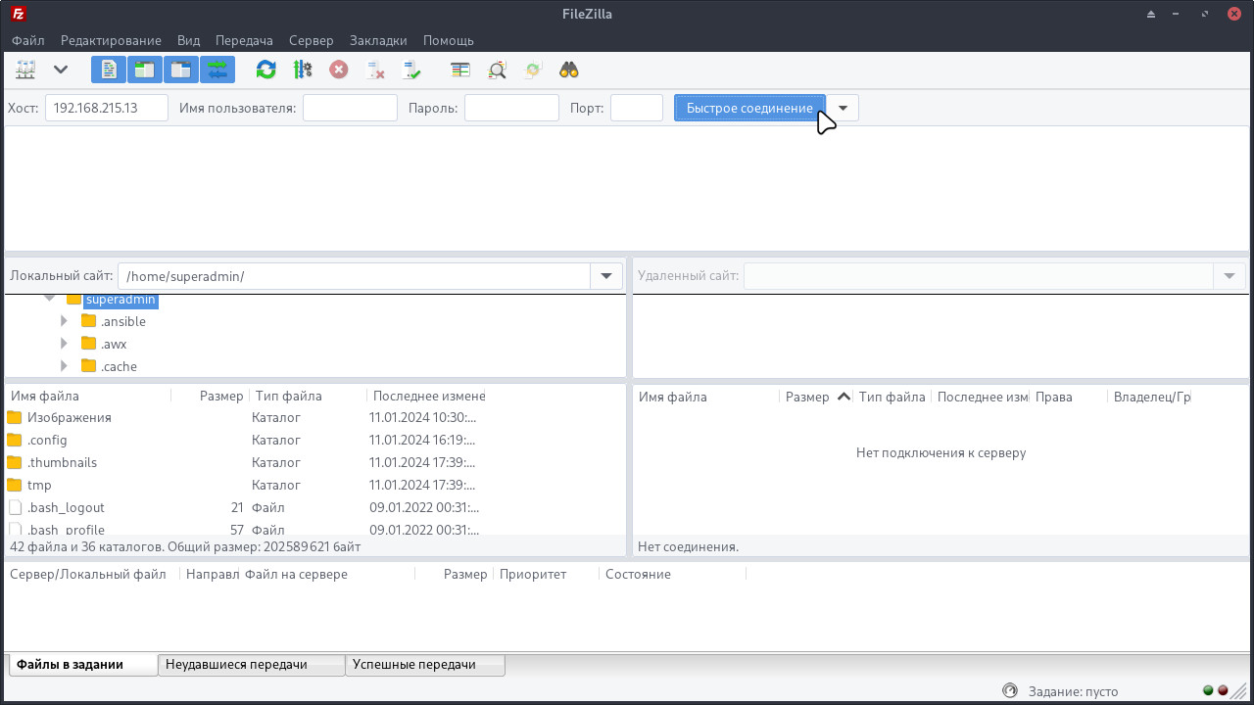Sort local list by Последнее изменение
Screen dimensions: 1254x705
(x=427, y=396)
